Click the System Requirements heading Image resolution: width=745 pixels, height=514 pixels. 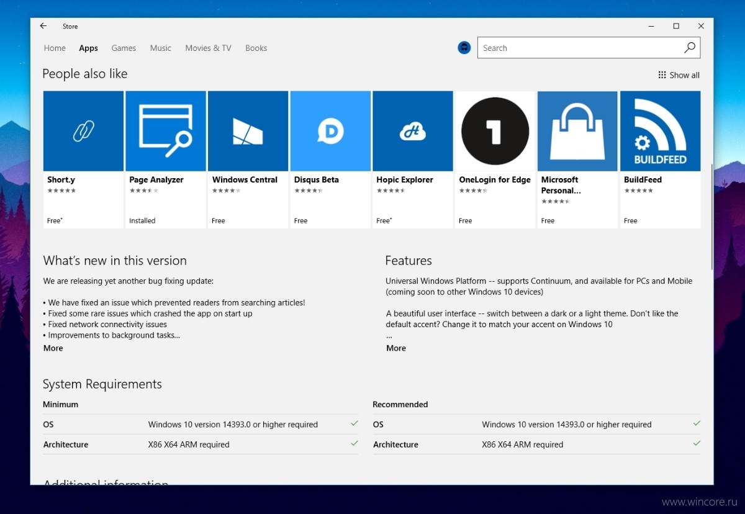[102, 384]
